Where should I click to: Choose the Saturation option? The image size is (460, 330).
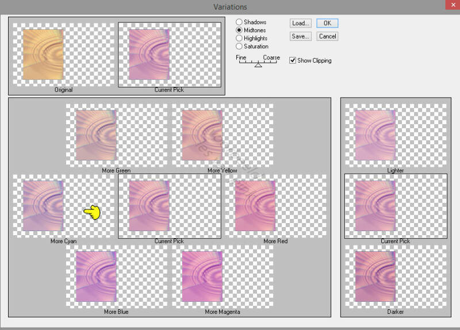coord(239,47)
